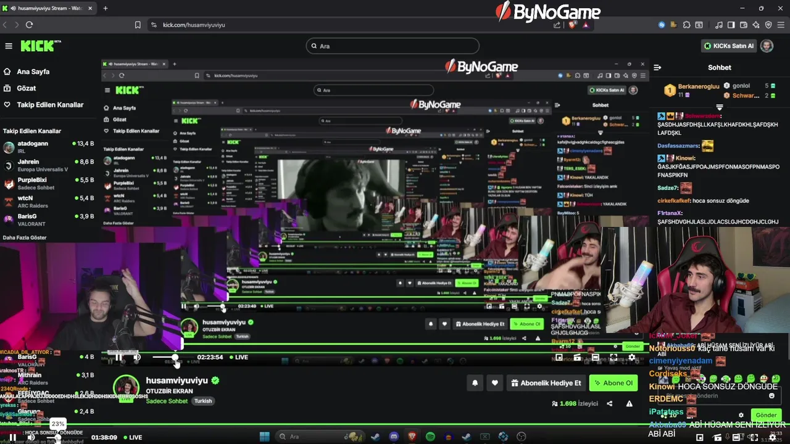The width and height of the screenshot is (790, 444).
Task: Open the browser's three-line main menu
Action: (781, 25)
